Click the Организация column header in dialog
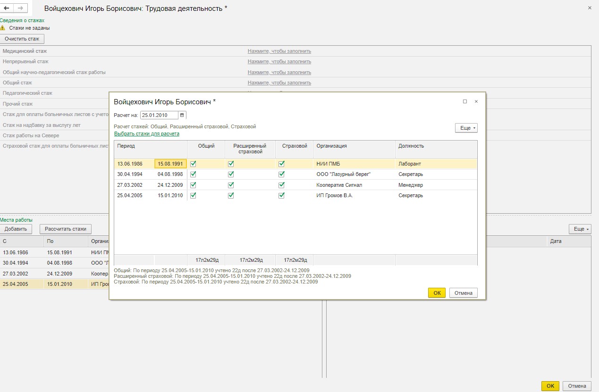Viewport: 599px width, 392px height. point(354,149)
